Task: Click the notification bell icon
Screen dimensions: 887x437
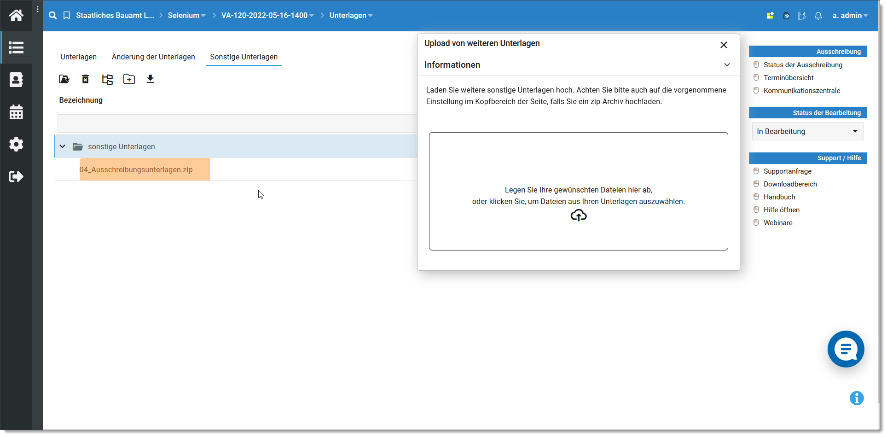Action: coord(818,16)
